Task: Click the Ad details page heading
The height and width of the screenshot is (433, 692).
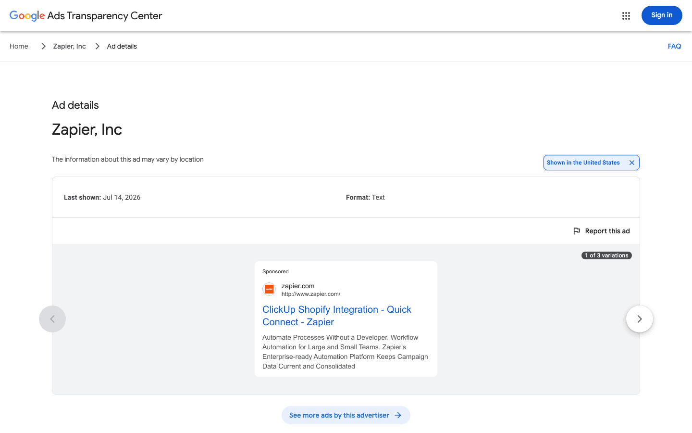Action: click(x=75, y=105)
